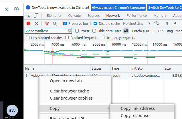Switch to the Console tab
The image size is (182, 119).
[74, 16]
